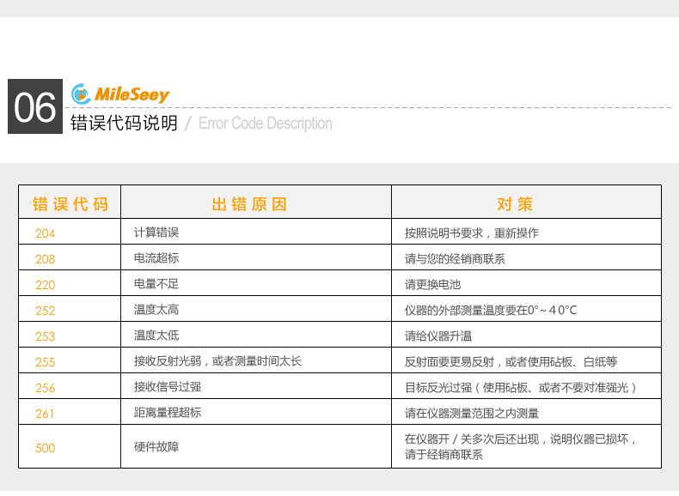Image resolution: width=679 pixels, height=496 pixels.
Task: Click error code 500 hardware fault number
Action: 45,447
